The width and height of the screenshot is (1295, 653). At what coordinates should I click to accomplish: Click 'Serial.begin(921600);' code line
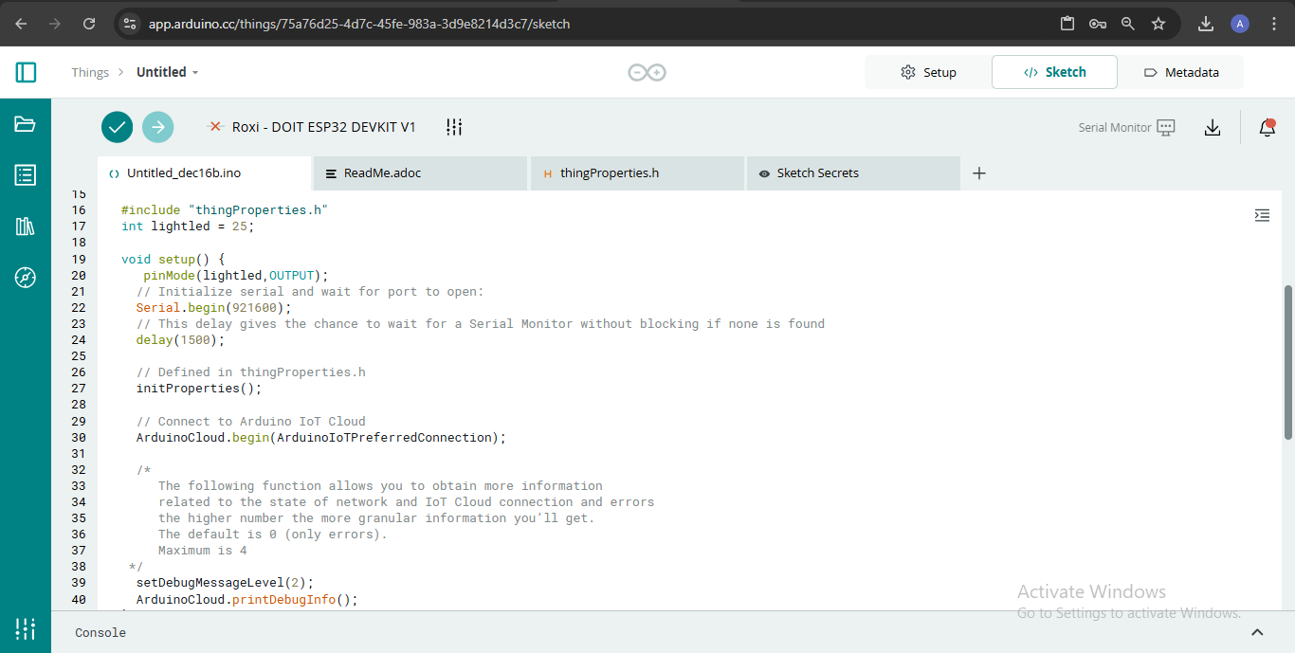(x=213, y=308)
